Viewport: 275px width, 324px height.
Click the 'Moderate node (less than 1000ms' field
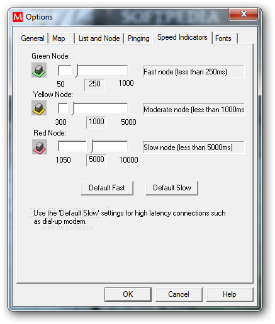click(x=193, y=109)
